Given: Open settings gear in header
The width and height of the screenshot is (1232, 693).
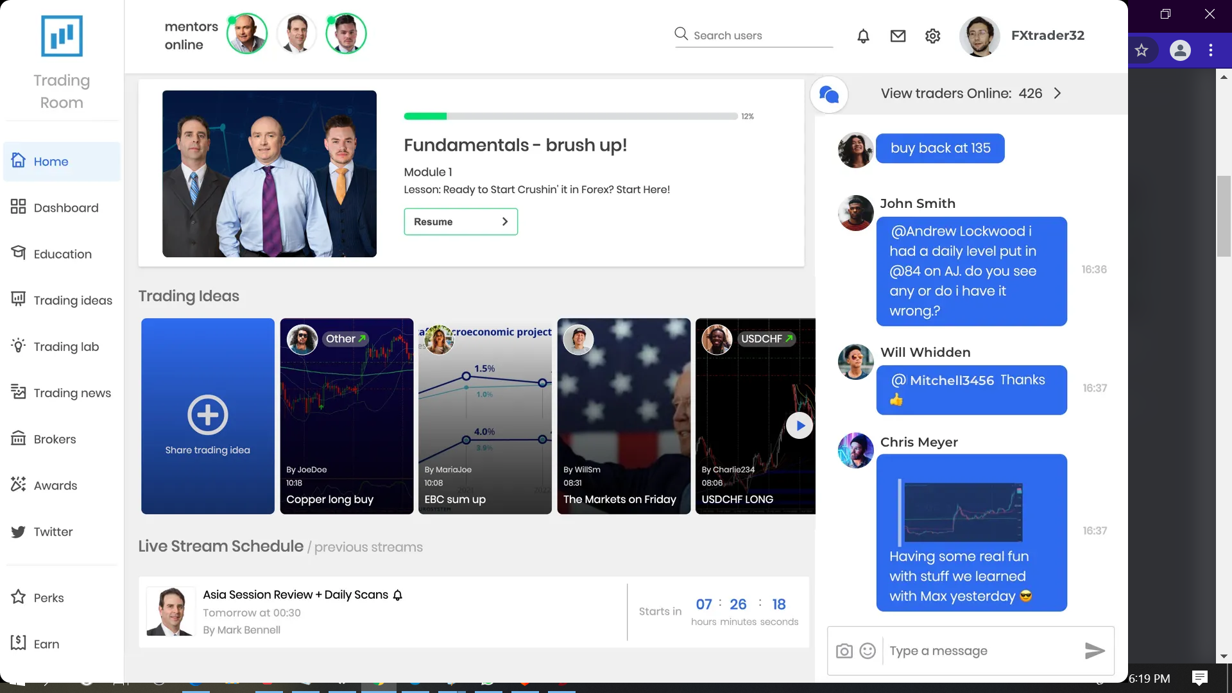Looking at the screenshot, I should (932, 36).
